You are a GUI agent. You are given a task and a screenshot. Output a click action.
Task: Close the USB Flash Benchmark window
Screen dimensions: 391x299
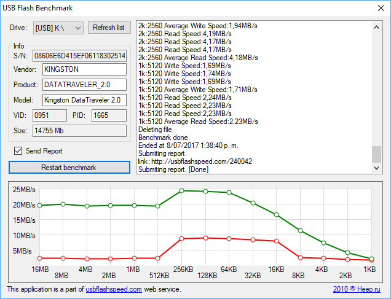tap(381, 8)
